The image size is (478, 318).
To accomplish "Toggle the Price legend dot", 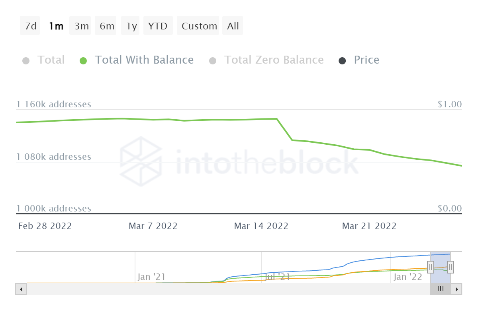I will pyautogui.click(x=342, y=61).
